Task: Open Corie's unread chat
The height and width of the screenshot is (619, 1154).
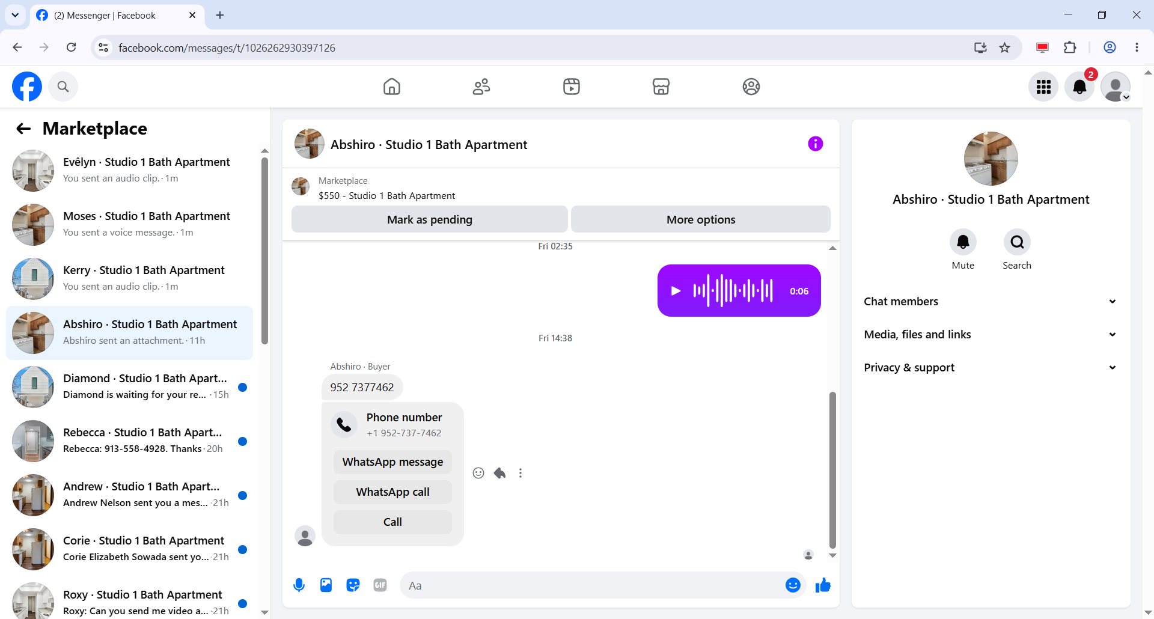Action: tap(129, 549)
